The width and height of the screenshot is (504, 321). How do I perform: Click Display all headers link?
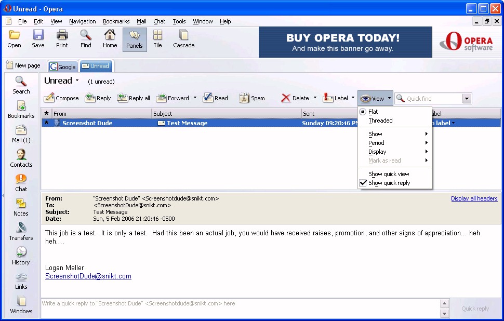(474, 198)
